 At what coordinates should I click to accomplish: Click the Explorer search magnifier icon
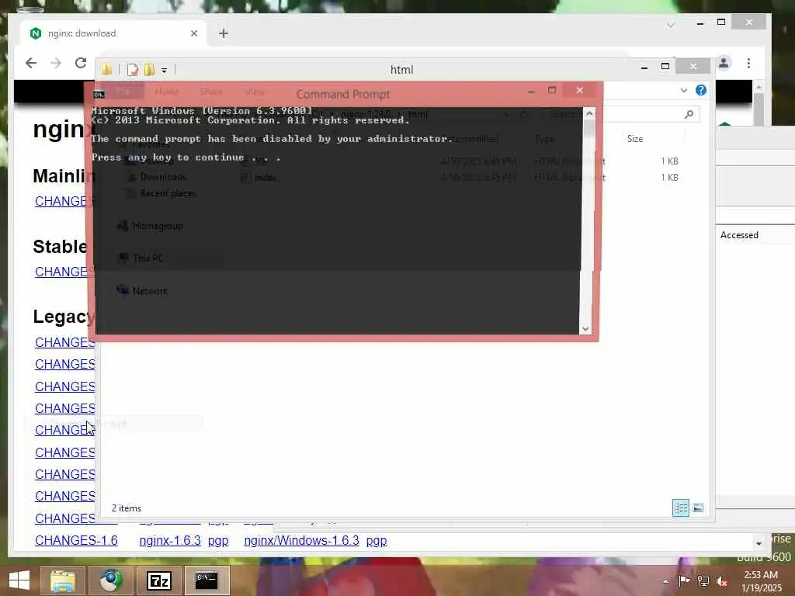[689, 115]
